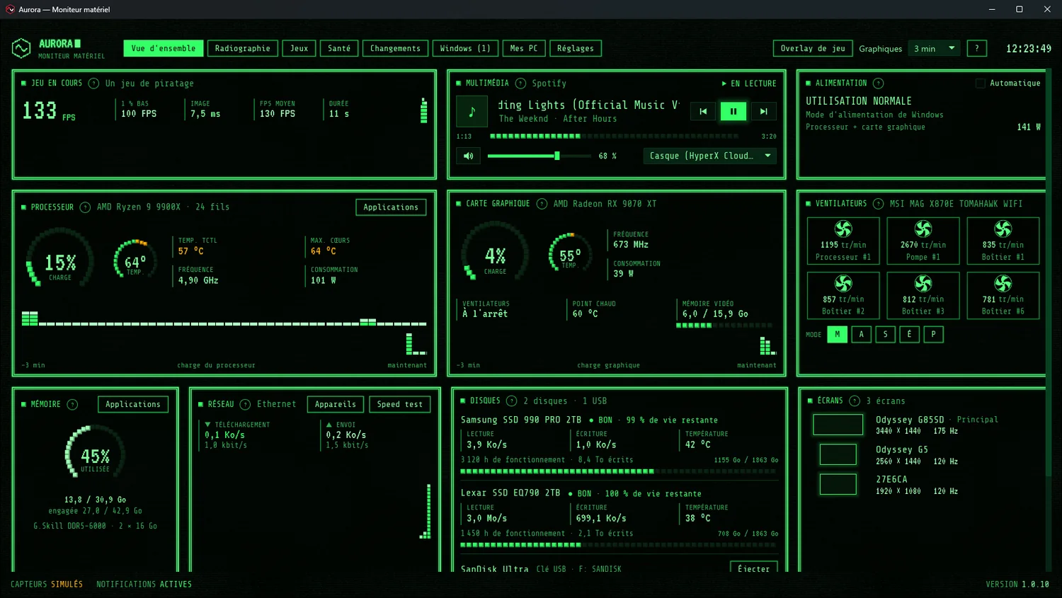Skip to next track
Image resolution: width=1062 pixels, height=598 pixels.
[x=763, y=111]
